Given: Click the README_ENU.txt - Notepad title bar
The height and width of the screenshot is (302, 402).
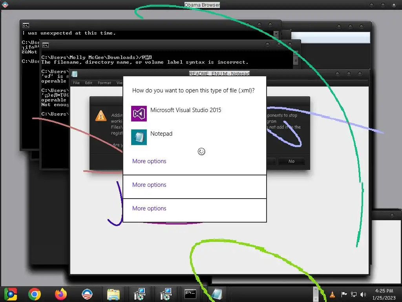Looking at the screenshot, I should coord(219,74).
